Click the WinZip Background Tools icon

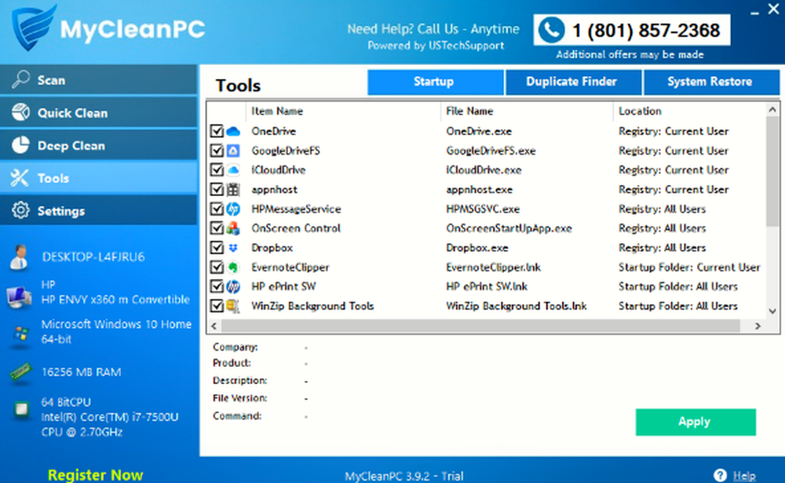click(233, 306)
